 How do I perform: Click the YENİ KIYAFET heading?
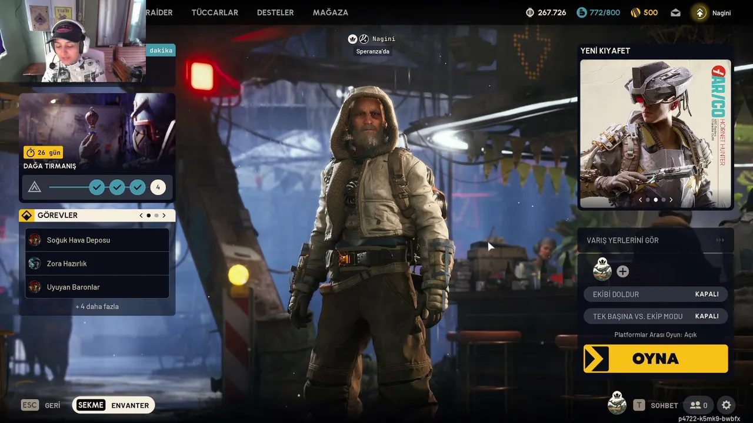605,51
